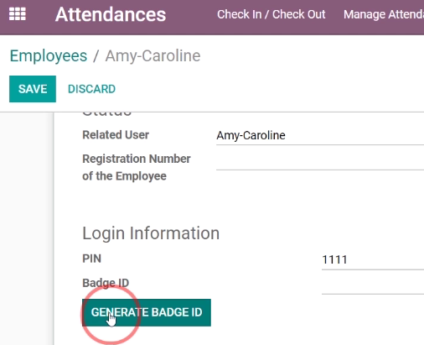Open the Related User dropdown field
This screenshot has width=424, height=345.
(x=320, y=136)
